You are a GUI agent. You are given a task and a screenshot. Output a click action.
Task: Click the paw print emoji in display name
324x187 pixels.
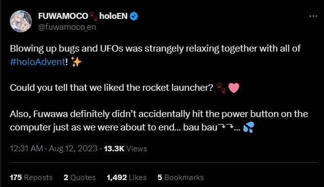[x=94, y=16]
